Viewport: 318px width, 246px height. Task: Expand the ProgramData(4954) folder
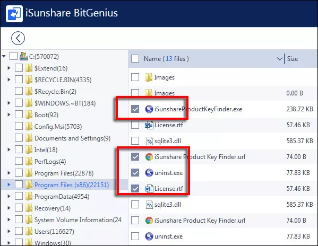click(x=9, y=196)
